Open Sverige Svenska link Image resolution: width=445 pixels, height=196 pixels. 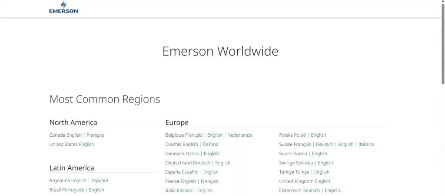tap(305, 163)
